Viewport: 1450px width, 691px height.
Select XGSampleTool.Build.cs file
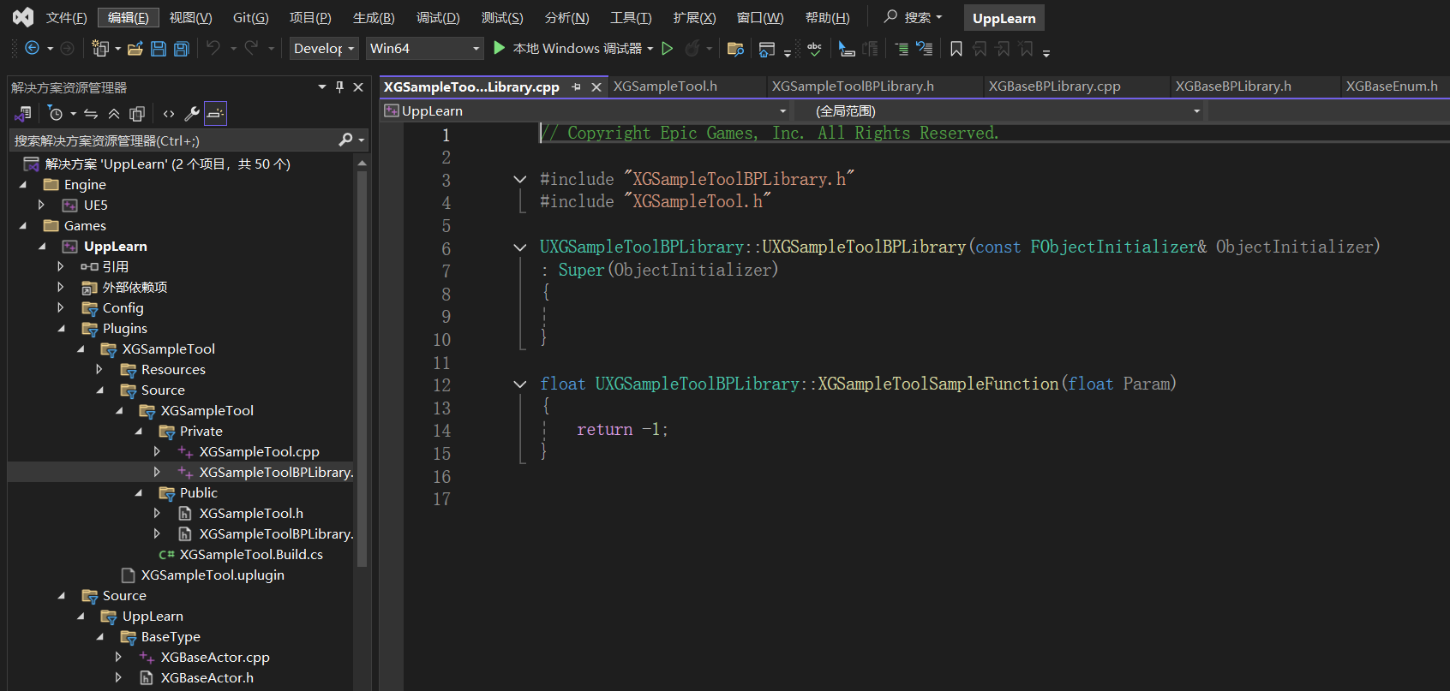(x=251, y=554)
